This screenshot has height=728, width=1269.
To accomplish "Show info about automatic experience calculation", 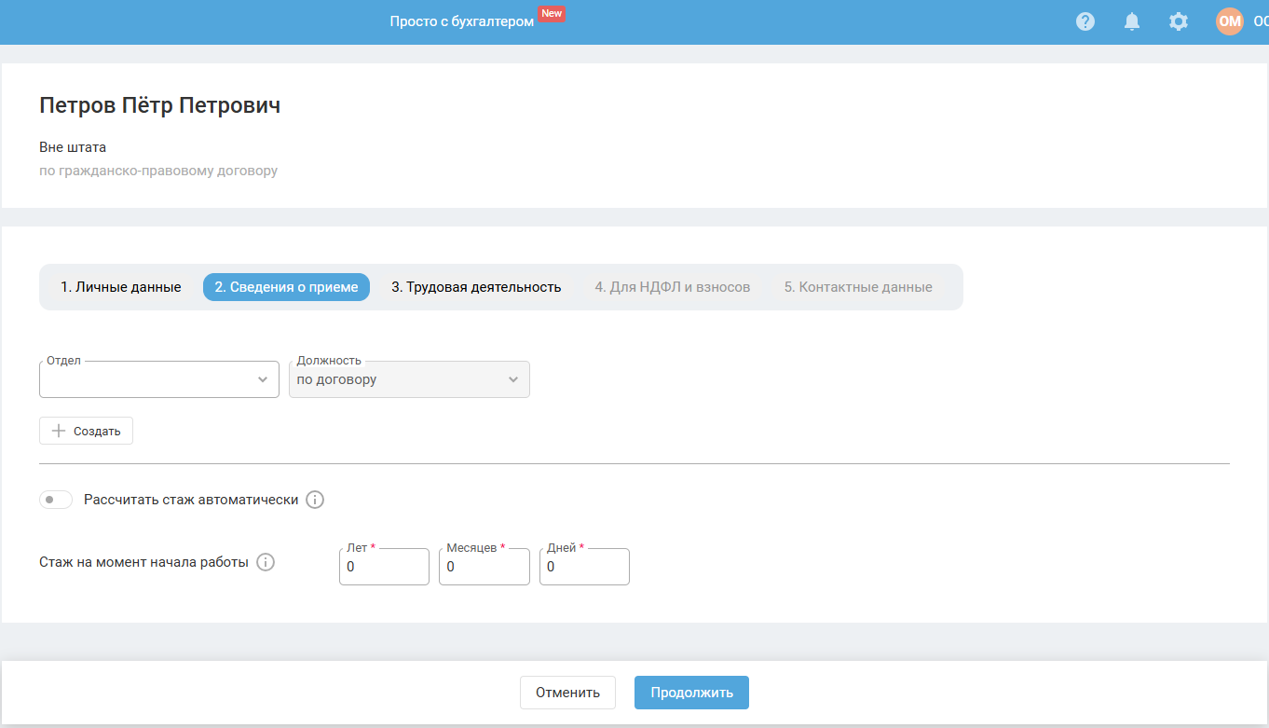I will [x=315, y=500].
